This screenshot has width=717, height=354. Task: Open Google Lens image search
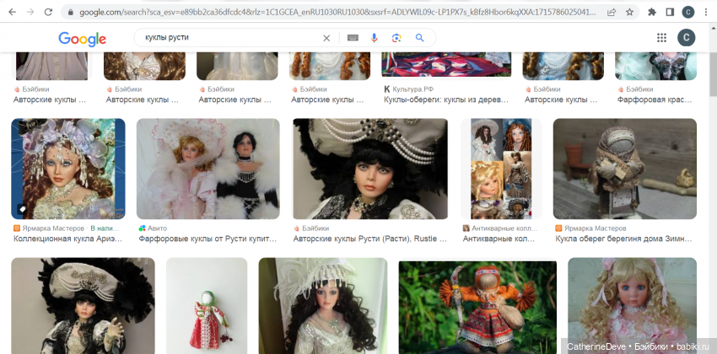pos(396,38)
